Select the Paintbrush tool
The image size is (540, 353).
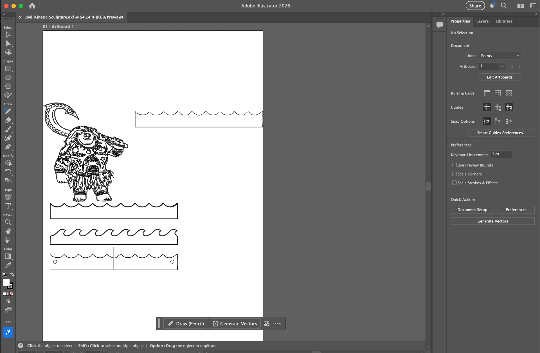click(x=8, y=129)
